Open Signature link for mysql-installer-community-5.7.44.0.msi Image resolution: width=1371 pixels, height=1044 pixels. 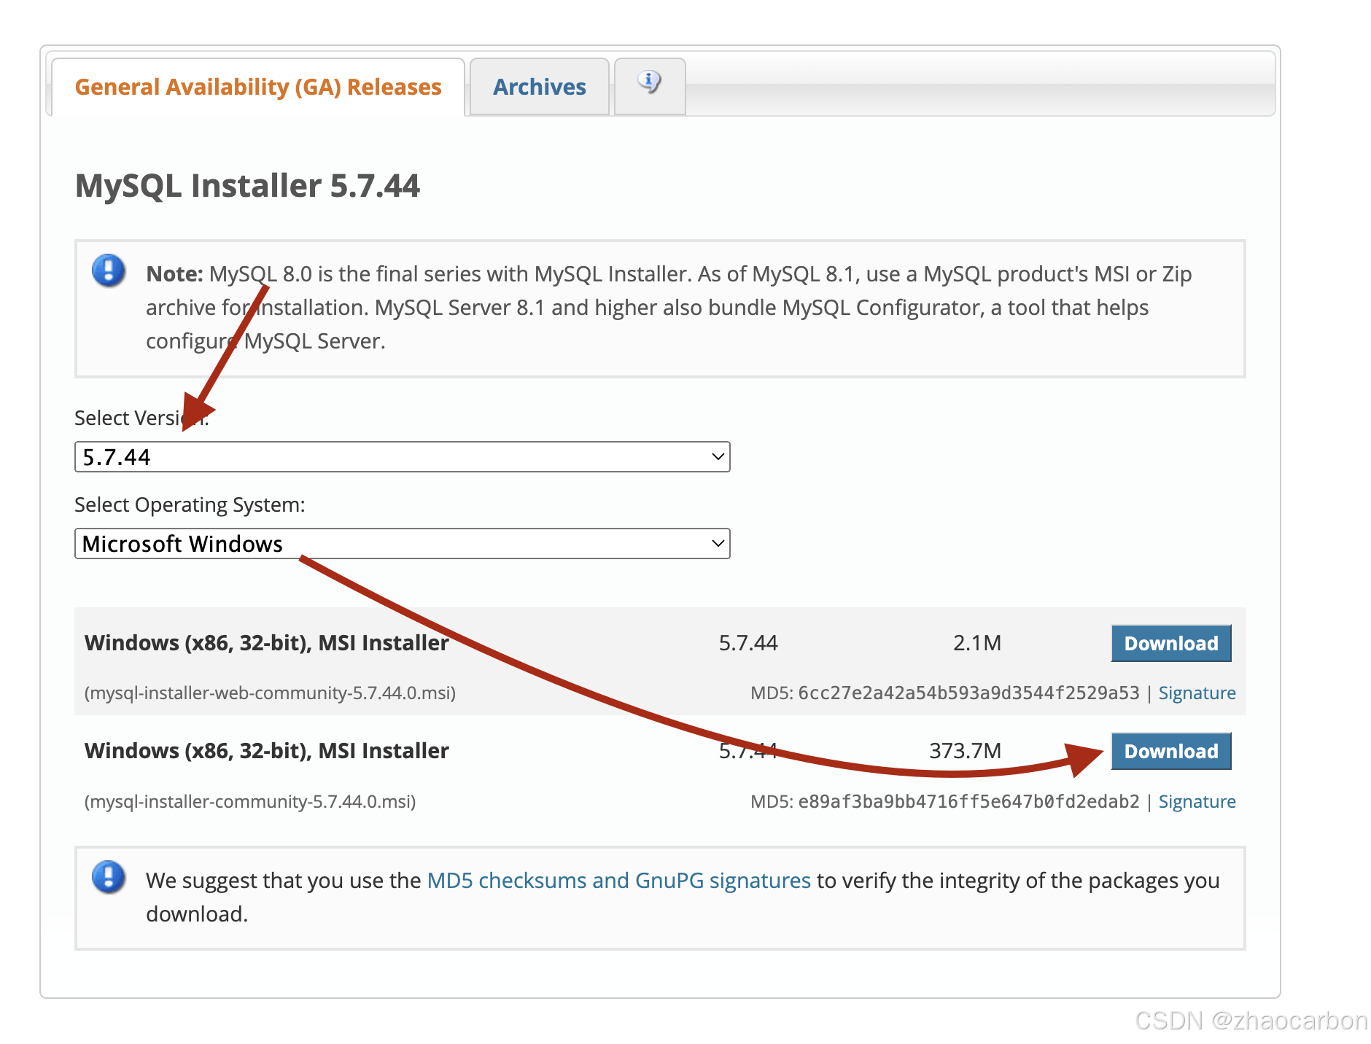click(x=1197, y=801)
